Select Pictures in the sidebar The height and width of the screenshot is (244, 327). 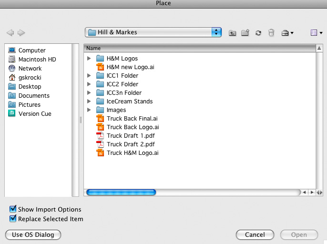(x=24, y=105)
